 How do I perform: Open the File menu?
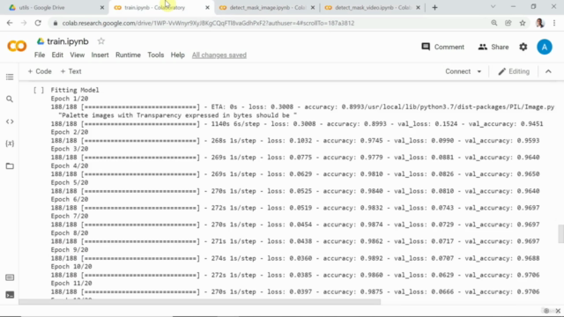coord(40,55)
